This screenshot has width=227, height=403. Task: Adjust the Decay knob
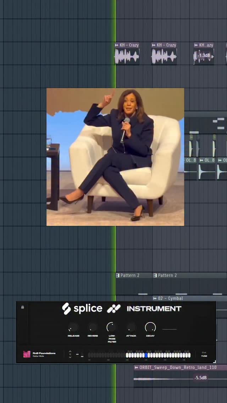pos(150,327)
